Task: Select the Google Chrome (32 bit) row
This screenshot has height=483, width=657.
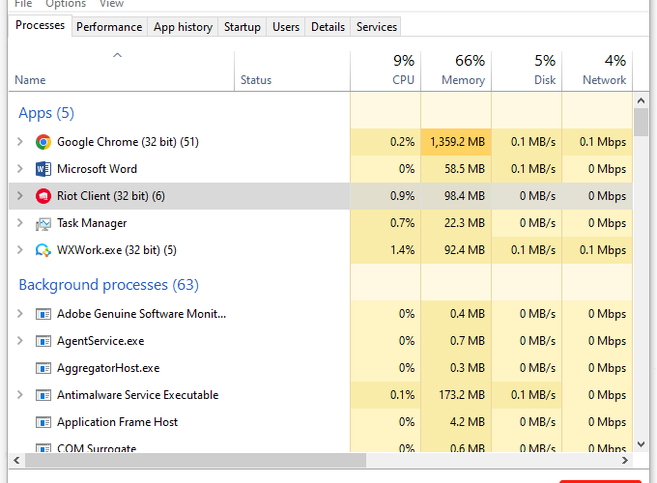Action: 320,142
